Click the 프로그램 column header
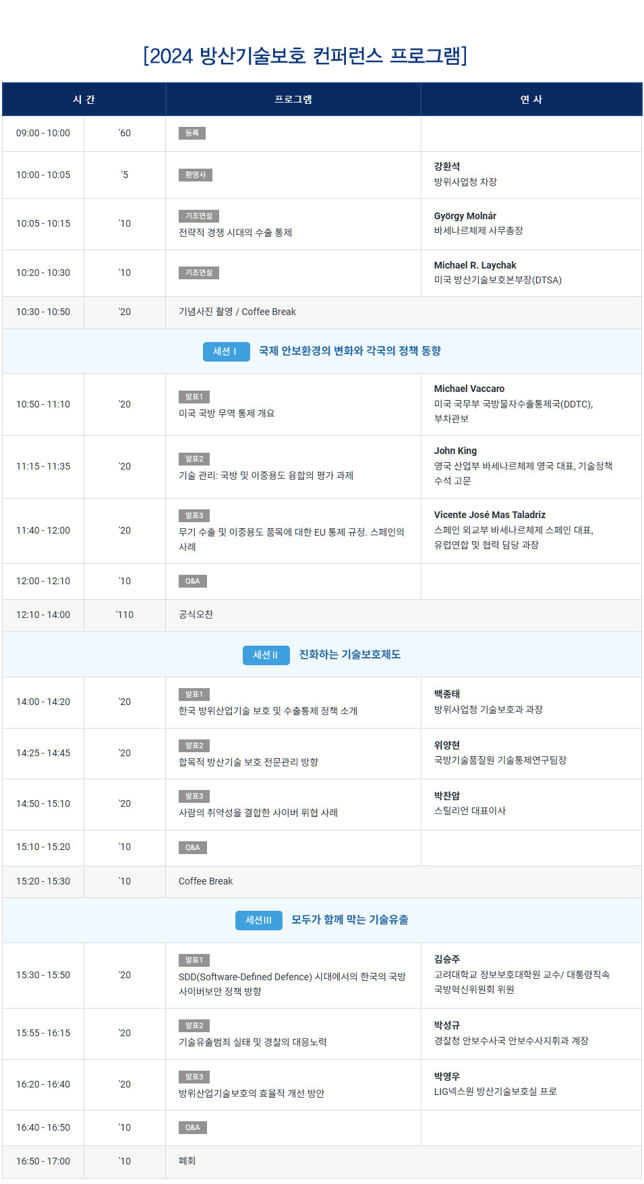Image resolution: width=644 pixels, height=1184 pixels. 293,99
